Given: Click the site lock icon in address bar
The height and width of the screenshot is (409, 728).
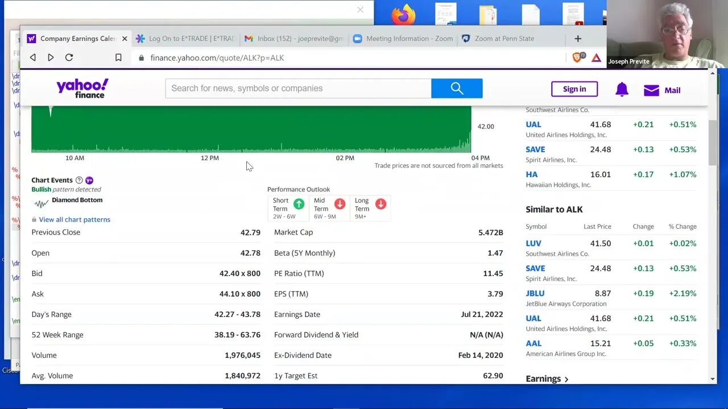Looking at the screenshot, I should coord(141,58).
